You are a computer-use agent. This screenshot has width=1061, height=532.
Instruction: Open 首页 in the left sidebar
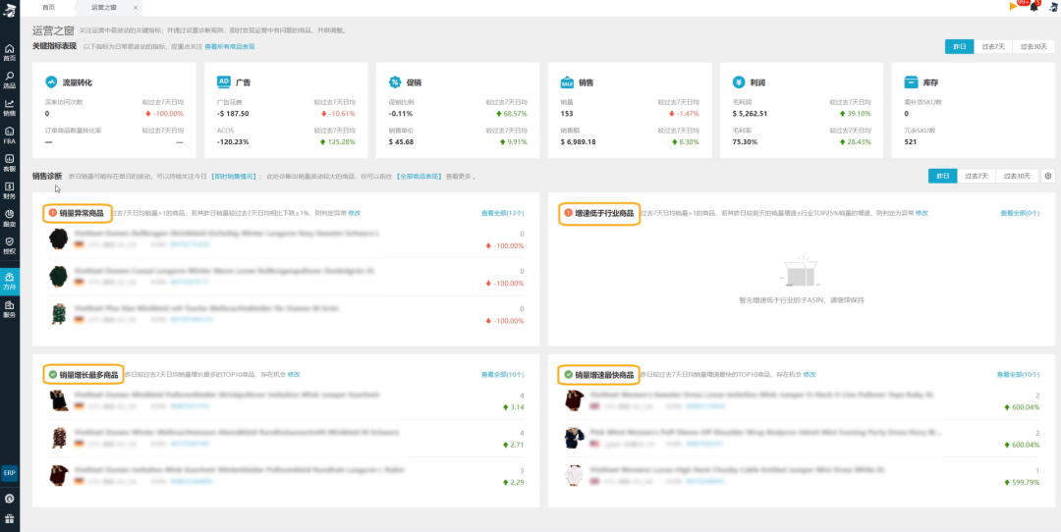[10, 52]
